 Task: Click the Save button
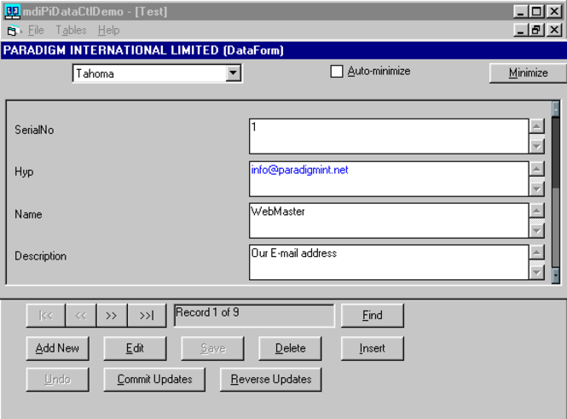pos(212,348)
